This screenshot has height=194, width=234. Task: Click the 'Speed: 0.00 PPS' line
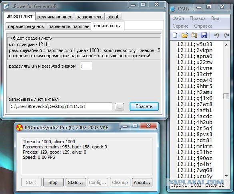(39, 157)
